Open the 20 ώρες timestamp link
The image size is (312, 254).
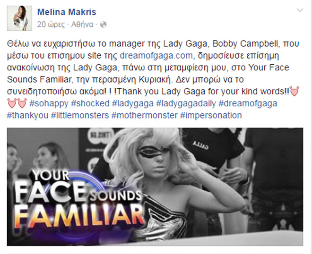(x=51, y=25)
